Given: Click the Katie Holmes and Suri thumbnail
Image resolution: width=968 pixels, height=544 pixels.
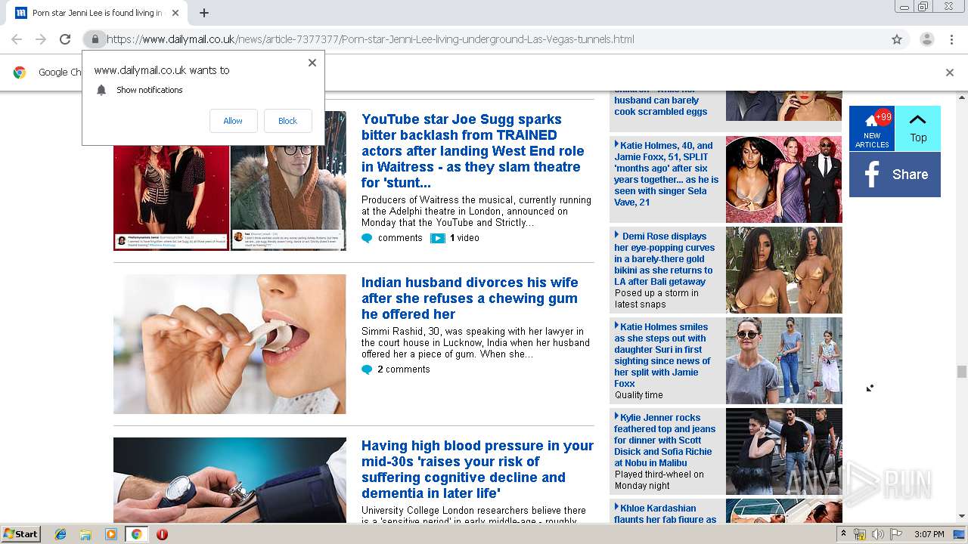Looking at the screenshot, I should (783, 360).
